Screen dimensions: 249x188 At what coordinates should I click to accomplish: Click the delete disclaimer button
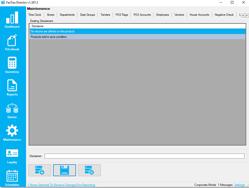point(89,170)
